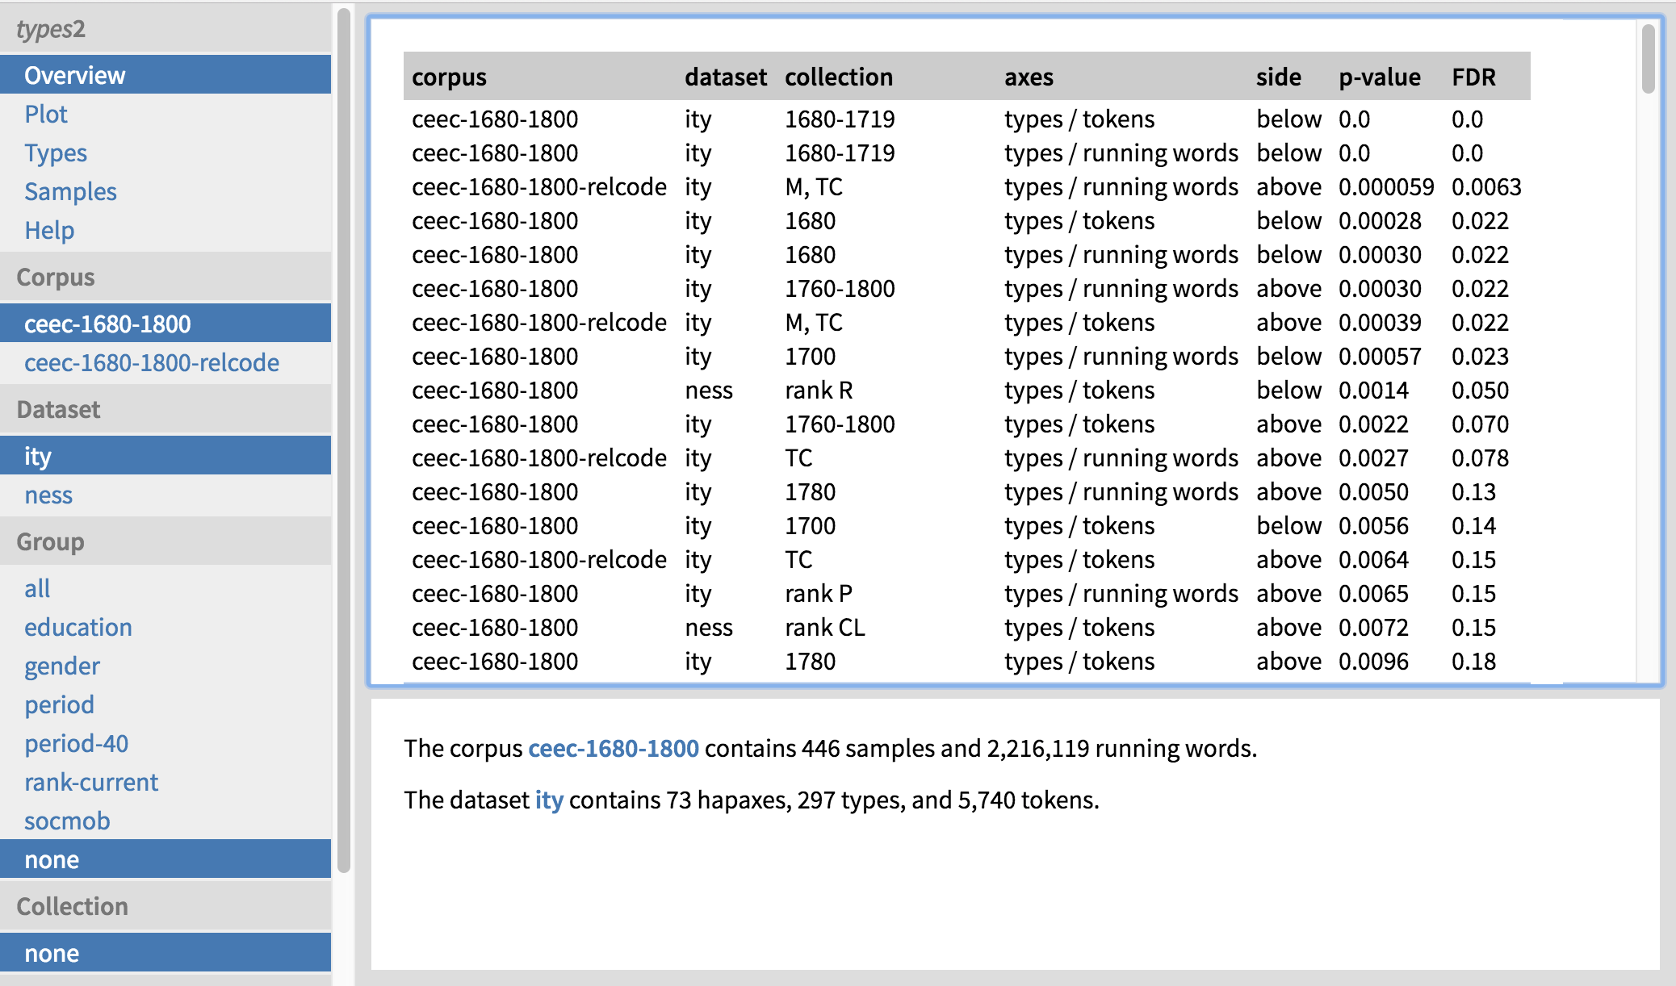Select the rank-current group
1676x986 pixels.
pyautogui.click(x=166, y=782)
